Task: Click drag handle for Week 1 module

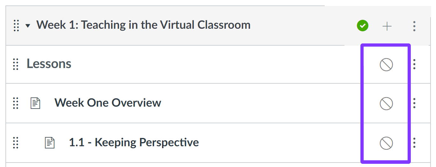Action: [x=16, y=26]
